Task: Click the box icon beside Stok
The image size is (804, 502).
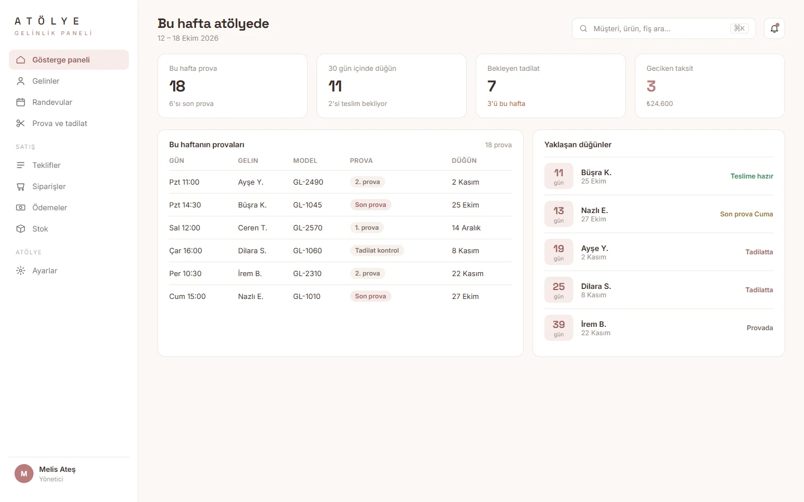Action: tap(21, 229)
